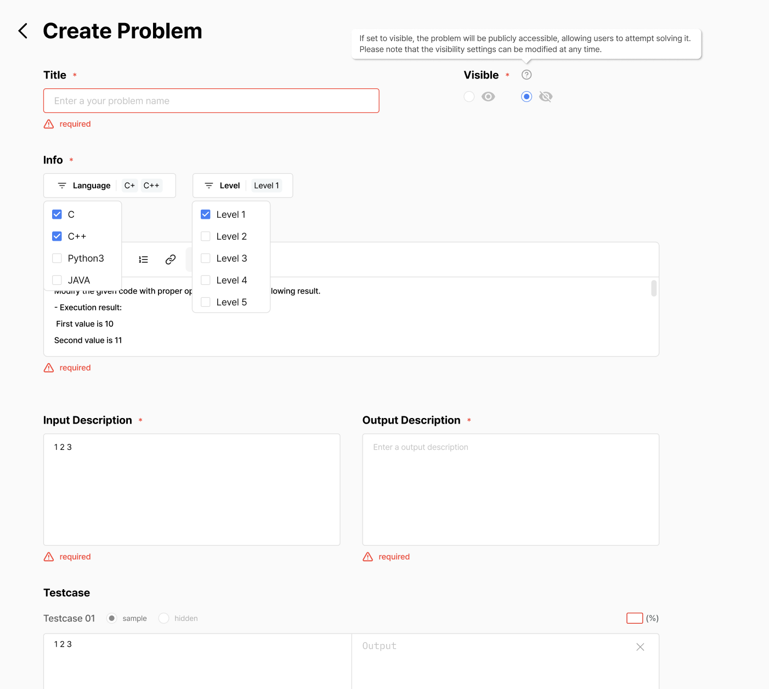This screenshot has width=769, height=689.
Task: Select the hidden testcase radio button
Action: click(x=163, y=618)
